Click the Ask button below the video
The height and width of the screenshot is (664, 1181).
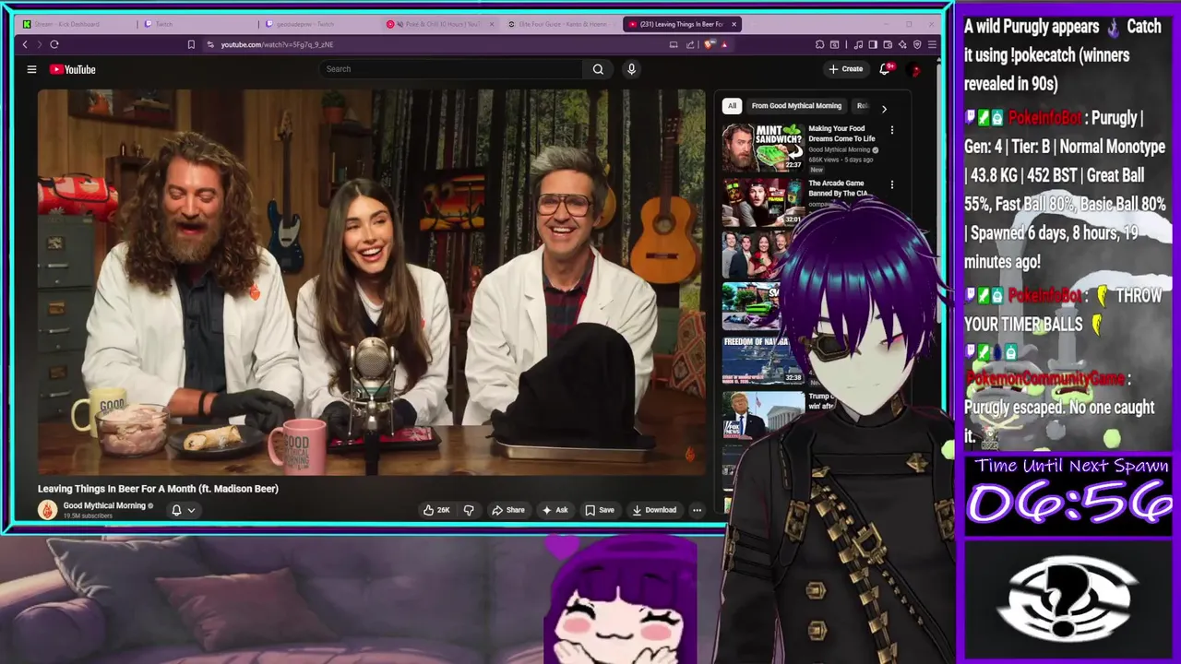pyautogui.click(x=555, y=510)
